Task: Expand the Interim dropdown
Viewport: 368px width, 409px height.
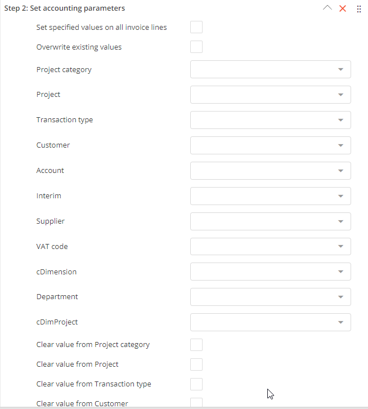Action: point(340,196)
